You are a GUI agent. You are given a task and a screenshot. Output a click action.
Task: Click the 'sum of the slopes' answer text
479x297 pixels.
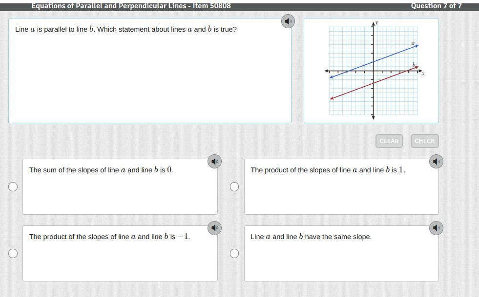tap(101, 170)
